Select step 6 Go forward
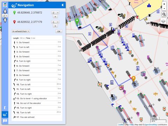Viewport: 168px width, 126px height. [37, 66]
